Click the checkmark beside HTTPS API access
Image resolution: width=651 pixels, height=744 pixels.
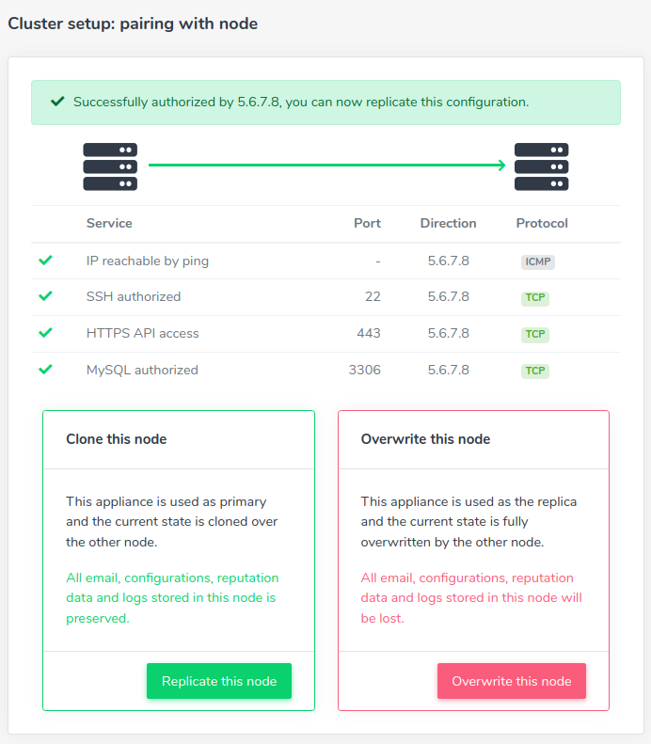click(x=45, y=333)
